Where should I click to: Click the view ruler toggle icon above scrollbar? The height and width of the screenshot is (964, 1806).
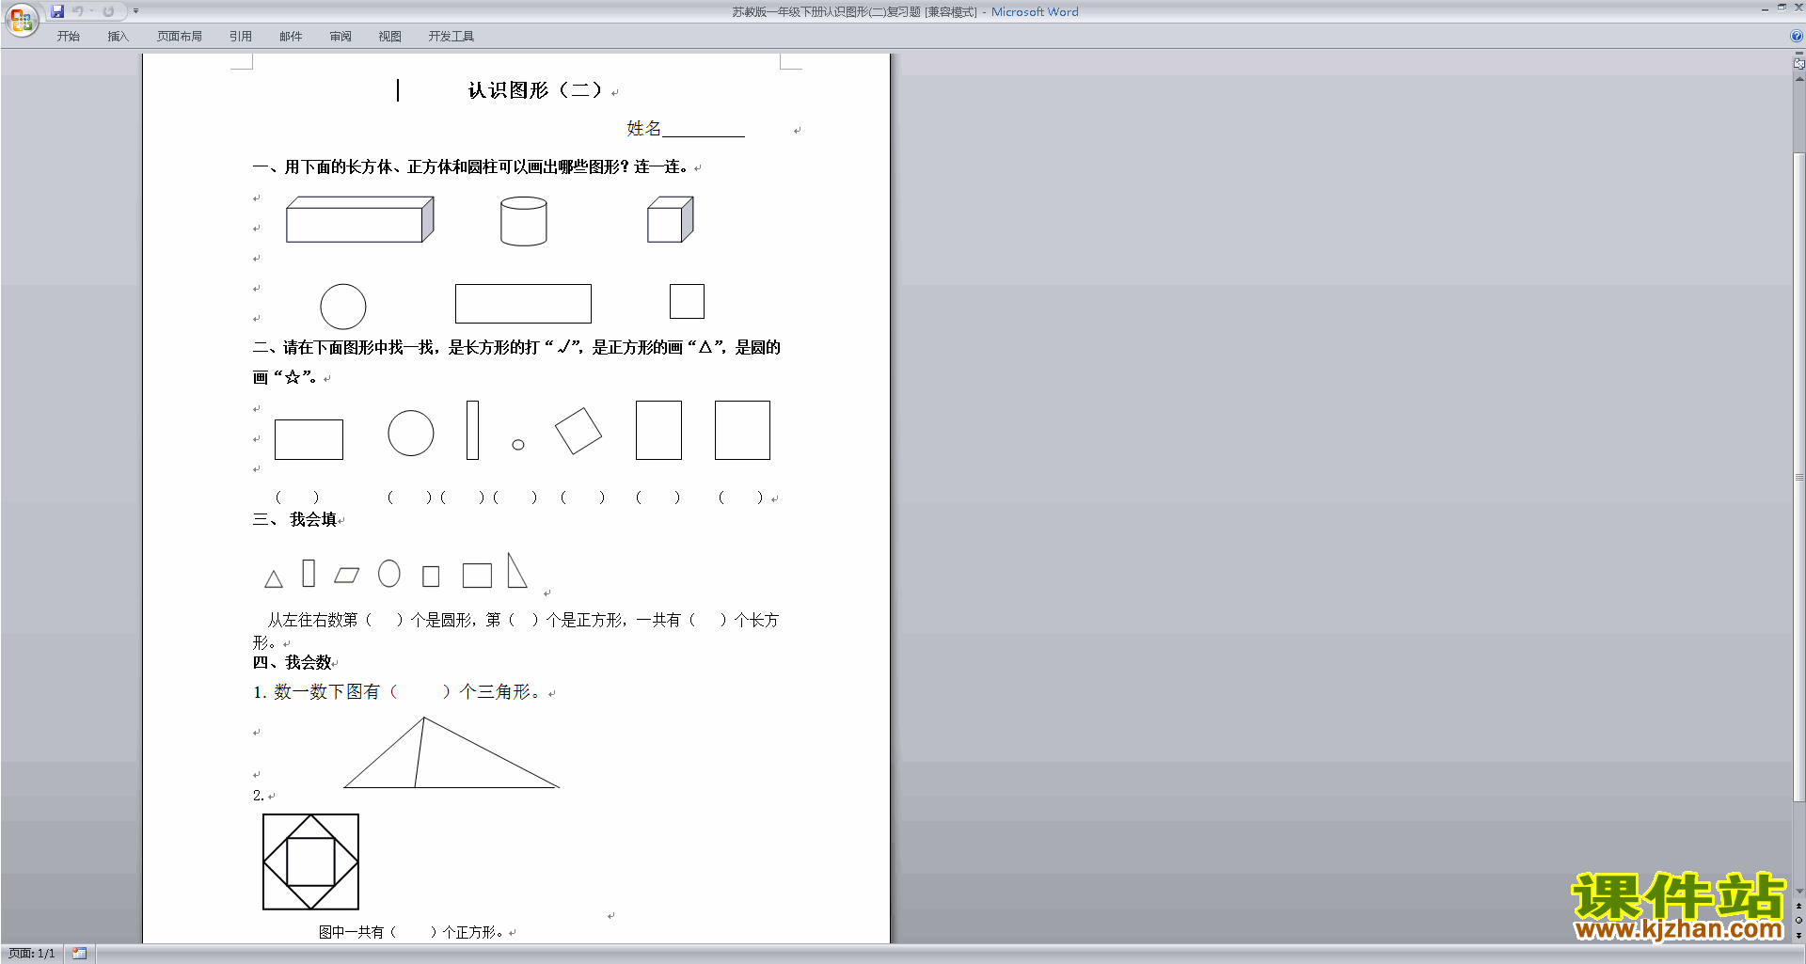point(1798,64)
